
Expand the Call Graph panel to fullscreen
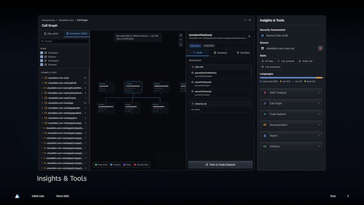point(245,20)
